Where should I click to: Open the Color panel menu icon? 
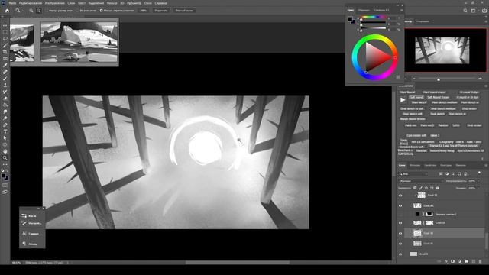[x=402, y=10]
